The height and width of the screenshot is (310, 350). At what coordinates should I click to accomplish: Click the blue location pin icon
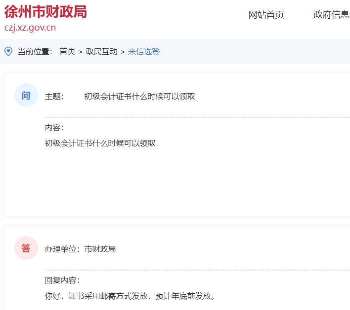pyautogui.click(x=8, y=51)
